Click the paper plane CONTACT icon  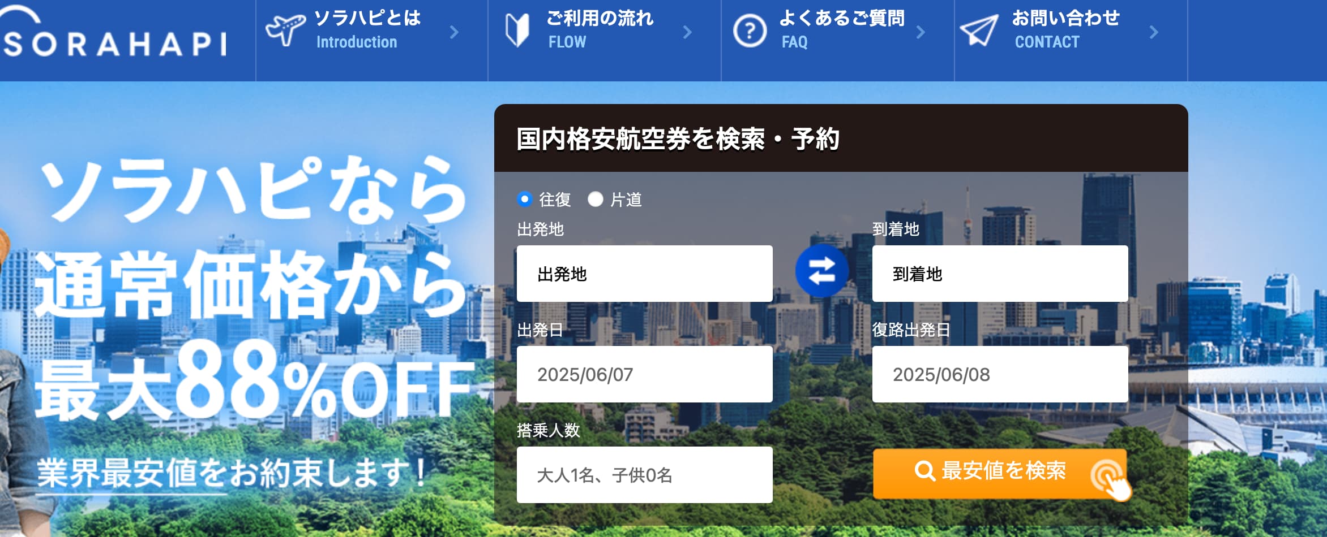tap(979, 31)
